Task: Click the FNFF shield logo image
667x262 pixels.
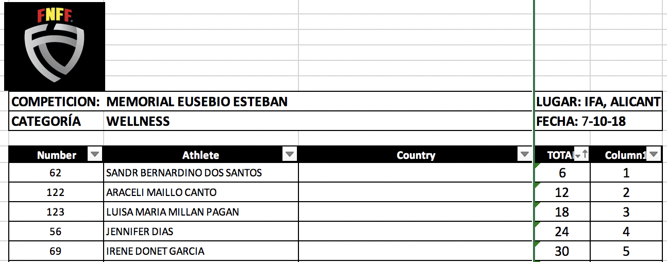Action: click(x=55, y=47)
